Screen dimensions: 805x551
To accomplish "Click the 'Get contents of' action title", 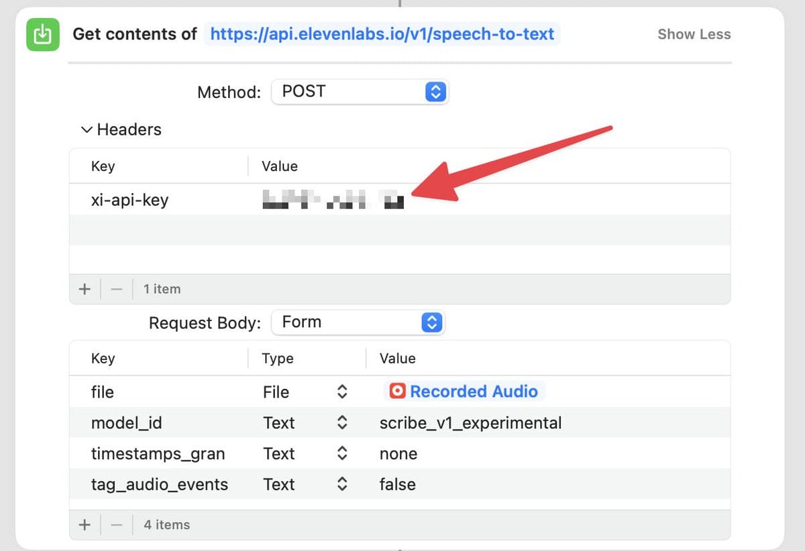I will click(135, 34).
